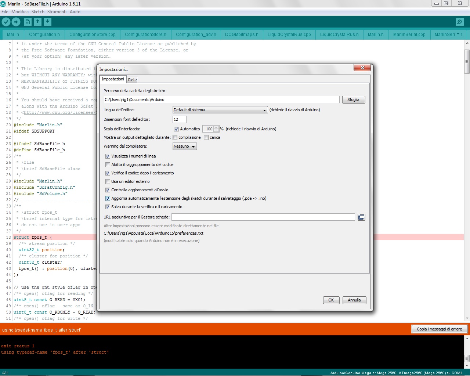
Task: Open the tab list dropdown arrow
Action: click(x=458, y=34)
